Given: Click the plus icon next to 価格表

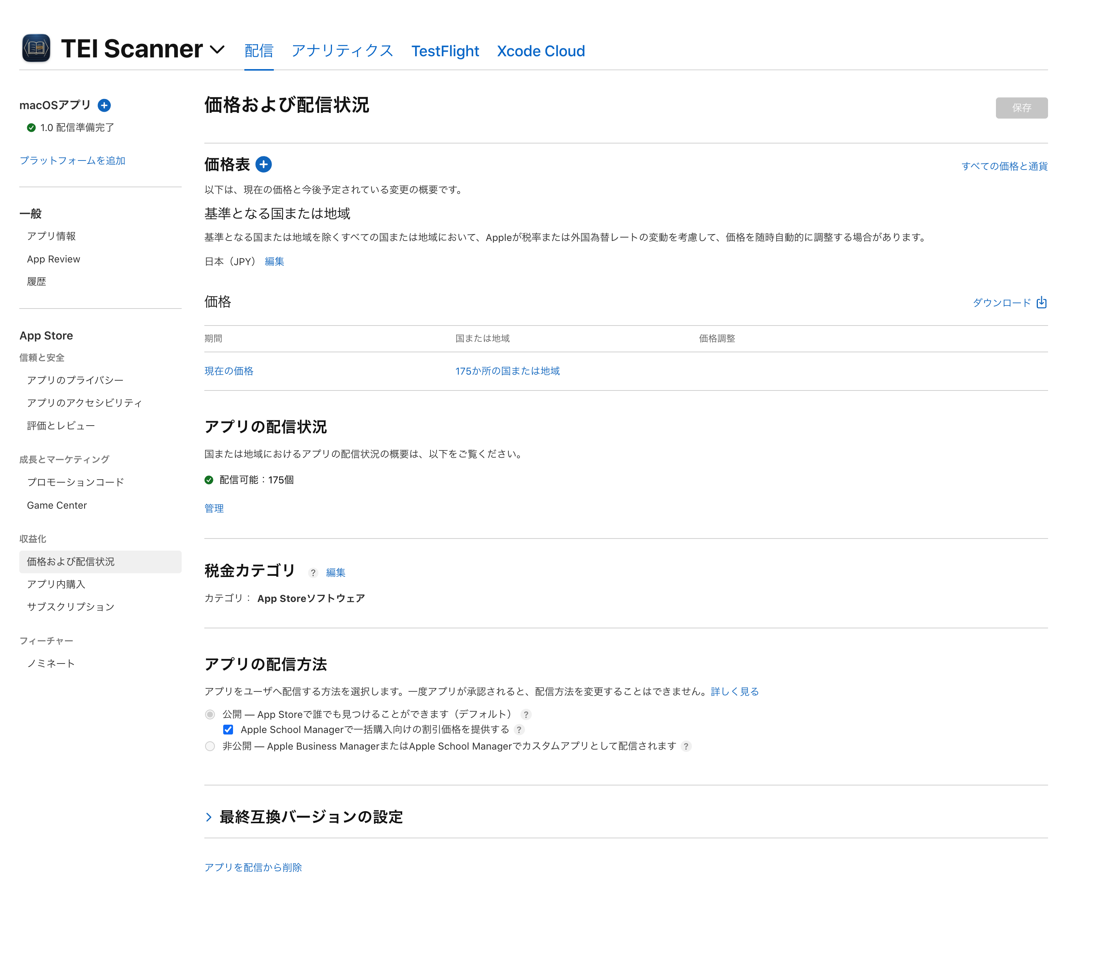Looking at the screenshot, I should (264, 165).
